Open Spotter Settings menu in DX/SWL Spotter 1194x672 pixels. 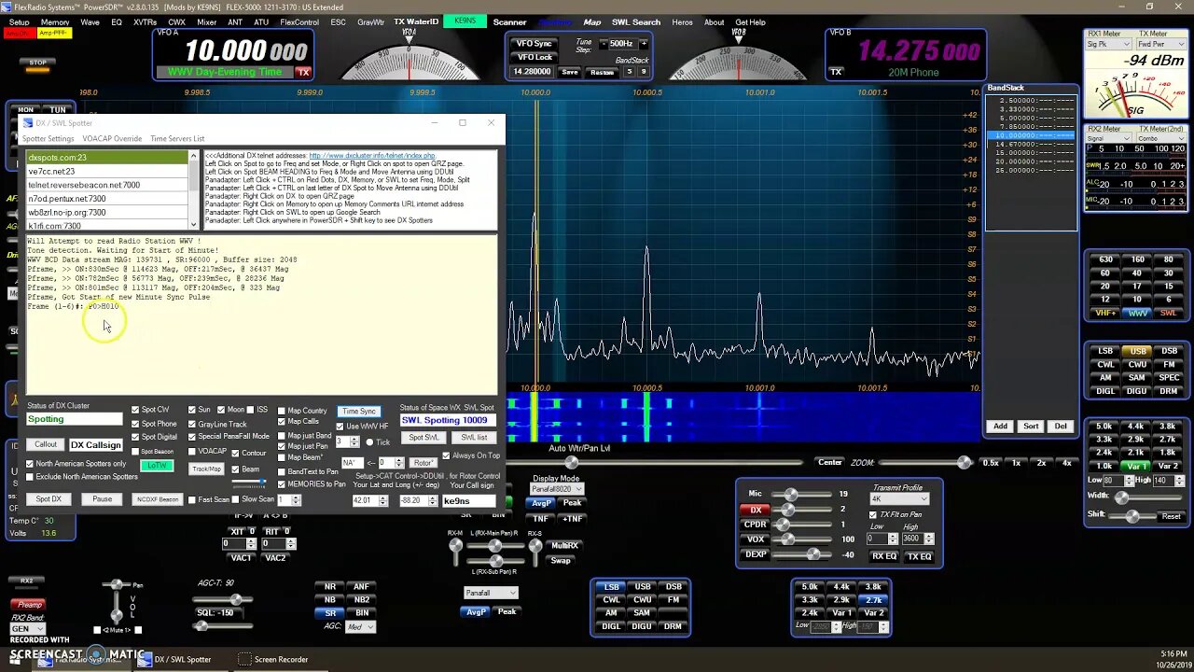tap(48, 139)
